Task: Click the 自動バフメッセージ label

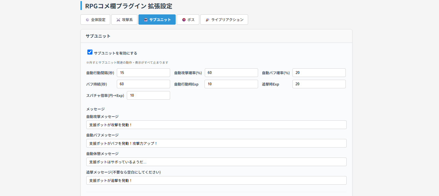Action: click(102, 135)
